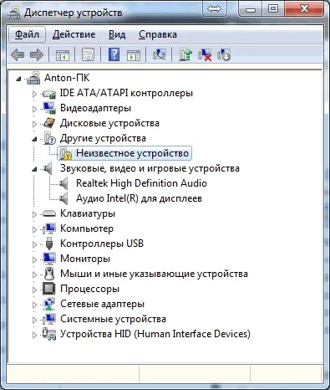Open the Справка menu
The width and height of the screenshot is (330, 390).
tap(158, 34)
